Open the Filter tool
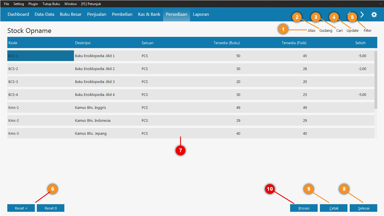 367,30
